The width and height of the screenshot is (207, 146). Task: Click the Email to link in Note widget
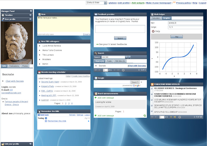coord(87,34)
